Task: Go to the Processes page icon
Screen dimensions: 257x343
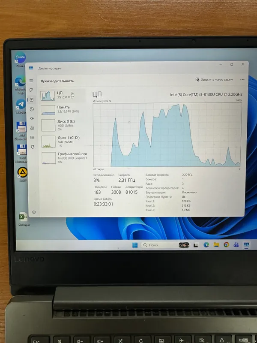Action: (x=31, y=90)
